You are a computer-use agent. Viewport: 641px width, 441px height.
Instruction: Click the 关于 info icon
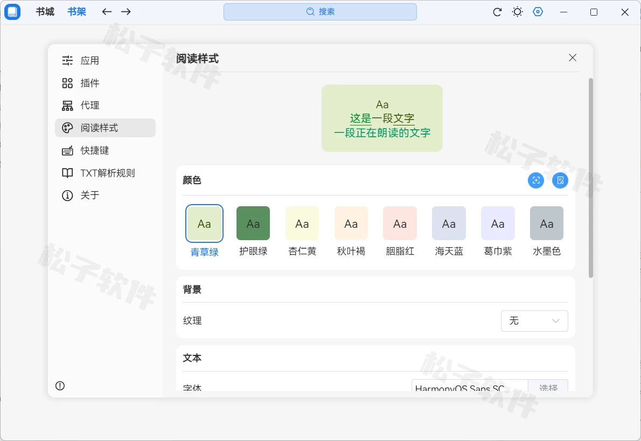pos(67,195)
